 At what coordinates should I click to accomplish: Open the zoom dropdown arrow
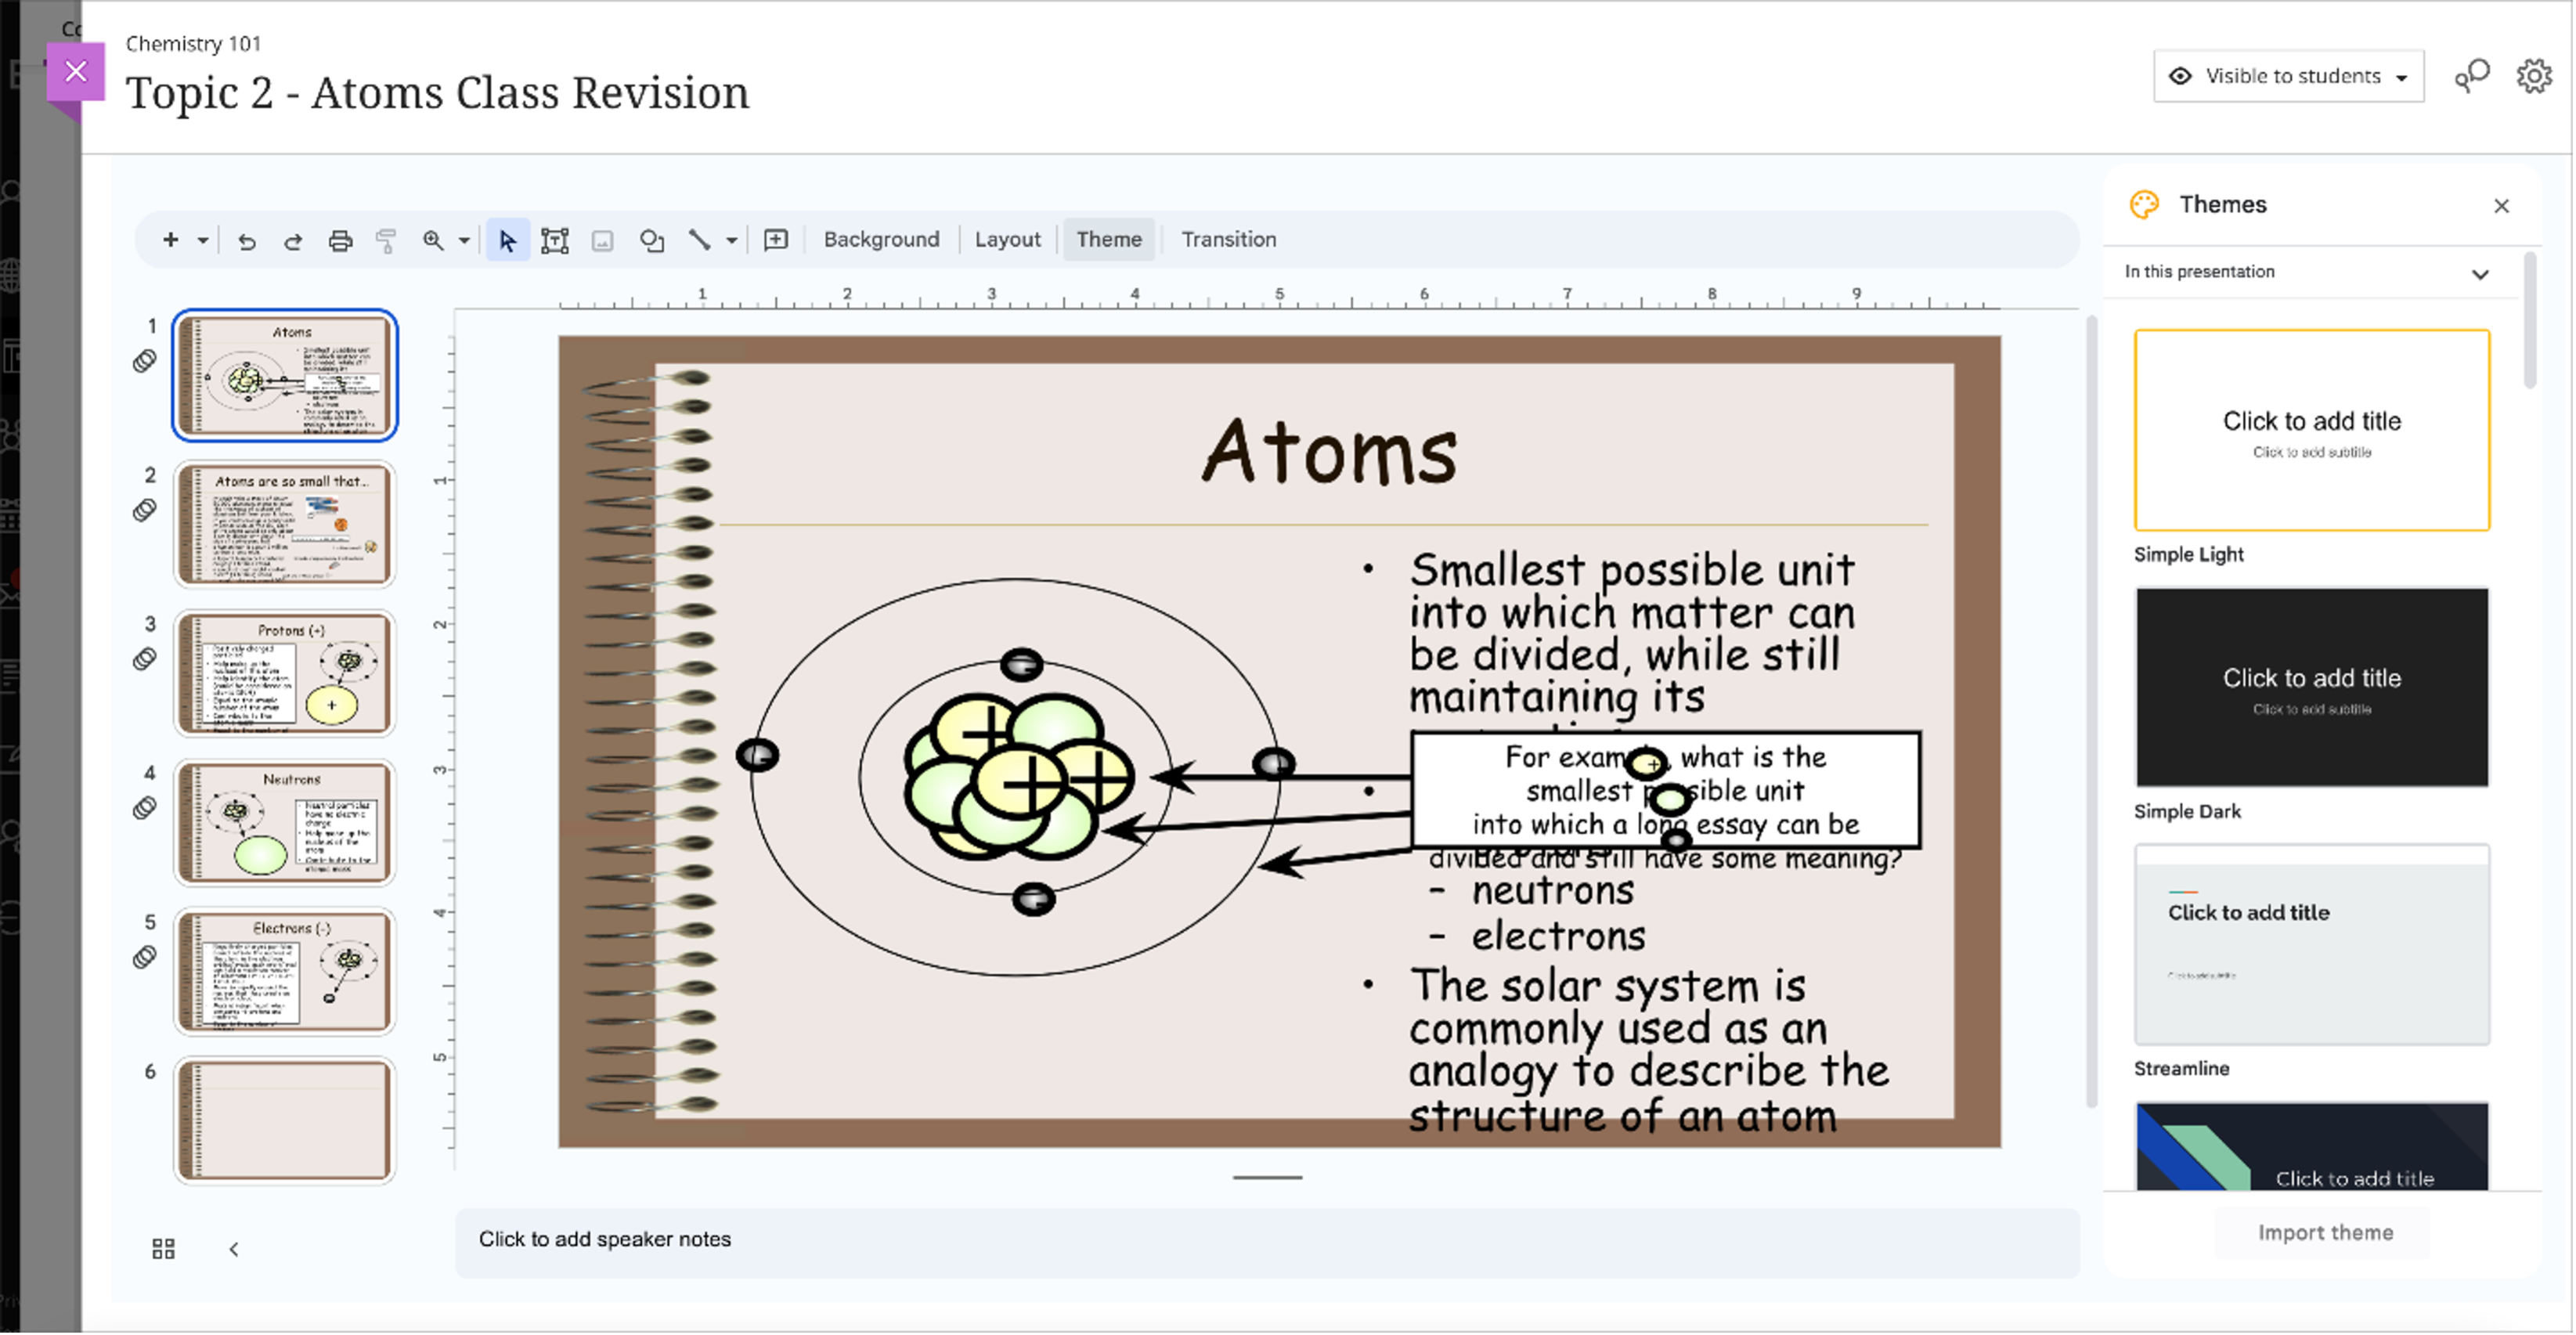coord(464,241)
